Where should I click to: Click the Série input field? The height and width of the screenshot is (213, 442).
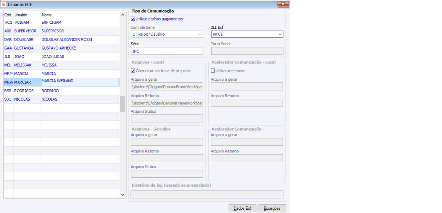pyautogui.click(x=167, y=51)
